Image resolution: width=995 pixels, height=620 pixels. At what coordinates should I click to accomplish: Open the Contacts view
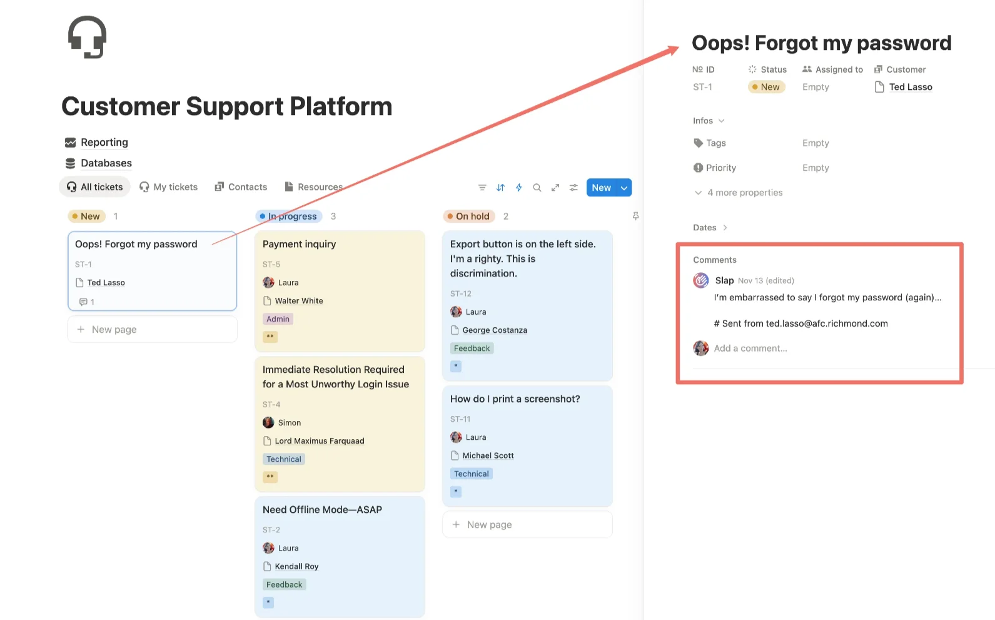[x=241, y=186]
